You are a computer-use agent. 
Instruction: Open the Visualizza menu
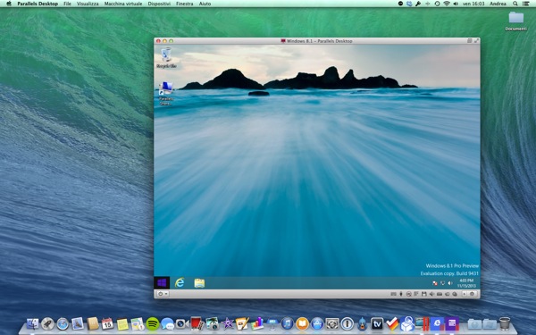click(x=88, y=4)
